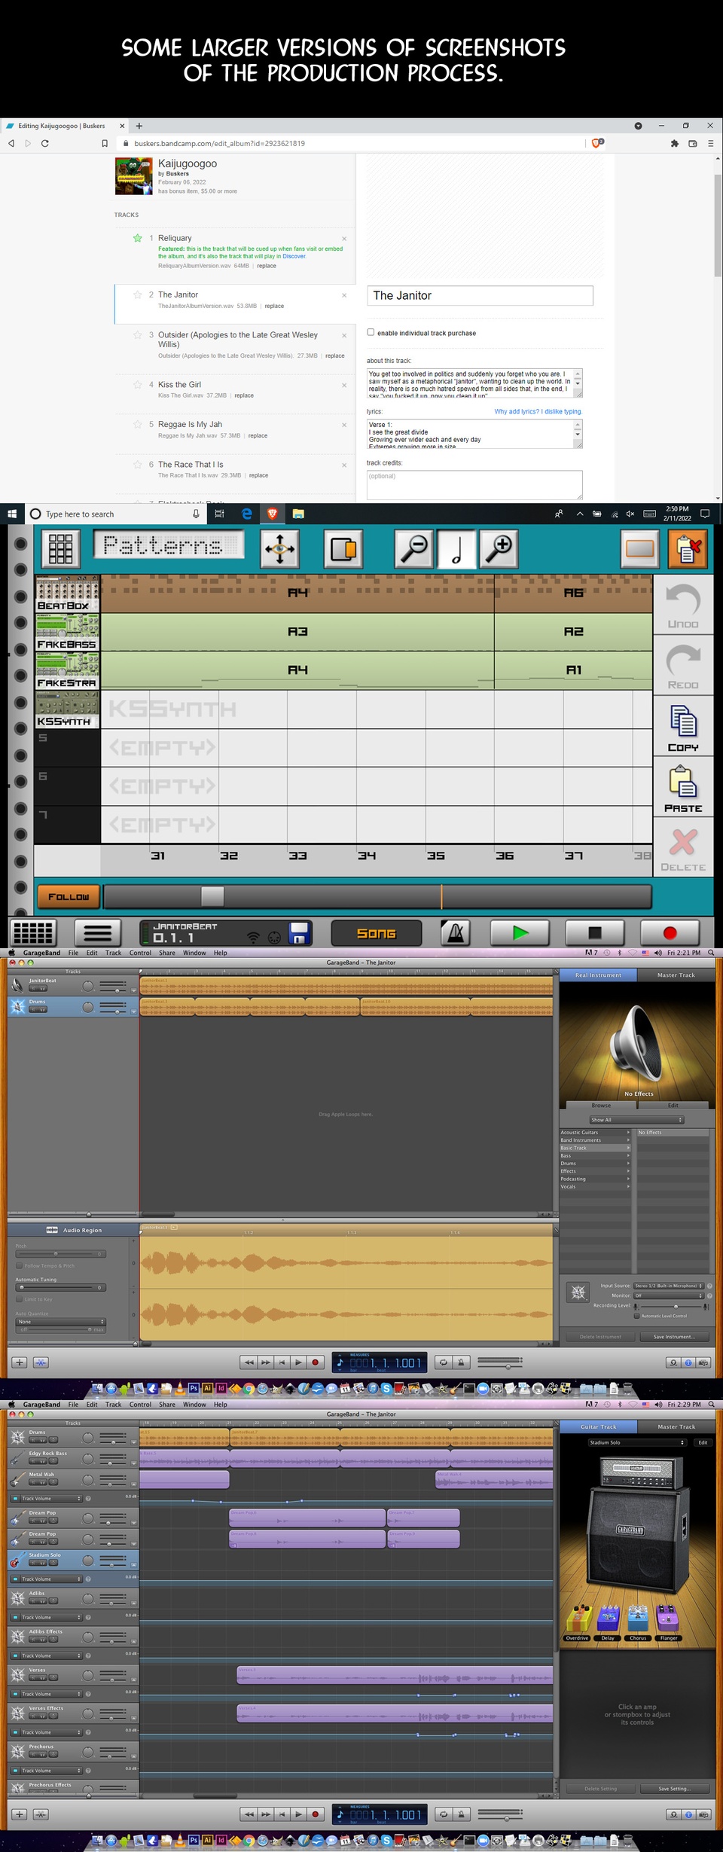Click the Redo arrow in Patterns
Image resolution: width=723 pixels, height=1852 pixels.
coord(683,667)
